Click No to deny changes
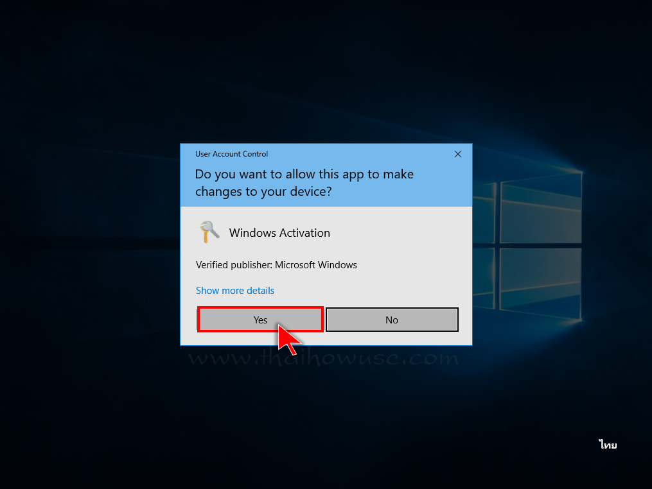 392,320
